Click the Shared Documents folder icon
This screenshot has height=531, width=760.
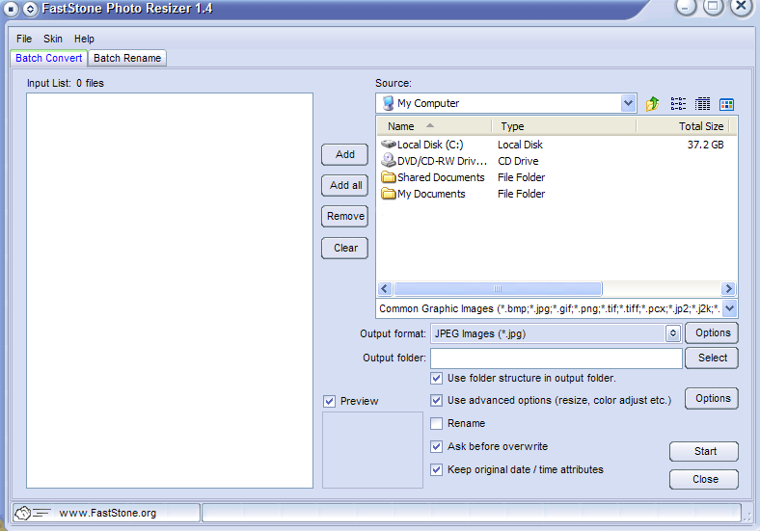389,176
